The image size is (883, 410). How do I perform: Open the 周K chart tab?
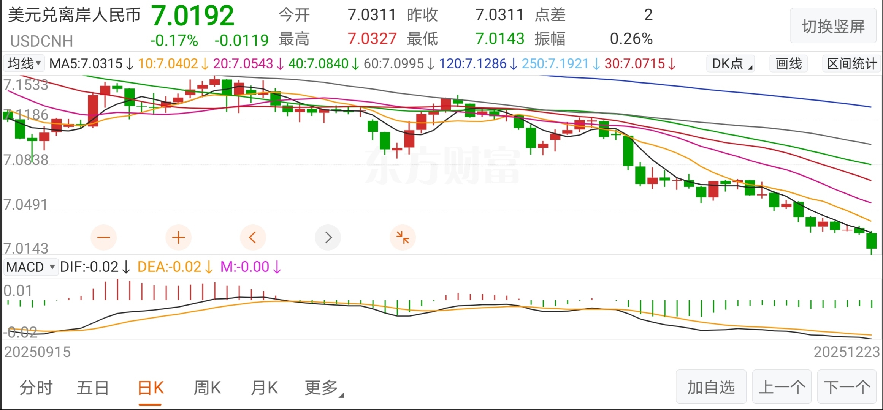pos(207,388)
